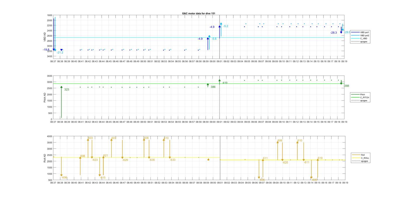Select the VBD pot2 legend entry
Screen dimensions: 409x202
pyautogui.click(x=360, y=35)
